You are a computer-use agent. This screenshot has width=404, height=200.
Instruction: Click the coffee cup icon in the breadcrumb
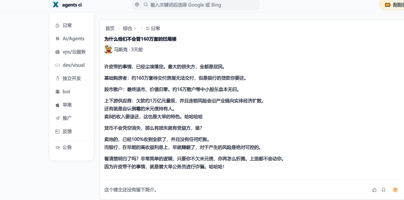(148, 28)
